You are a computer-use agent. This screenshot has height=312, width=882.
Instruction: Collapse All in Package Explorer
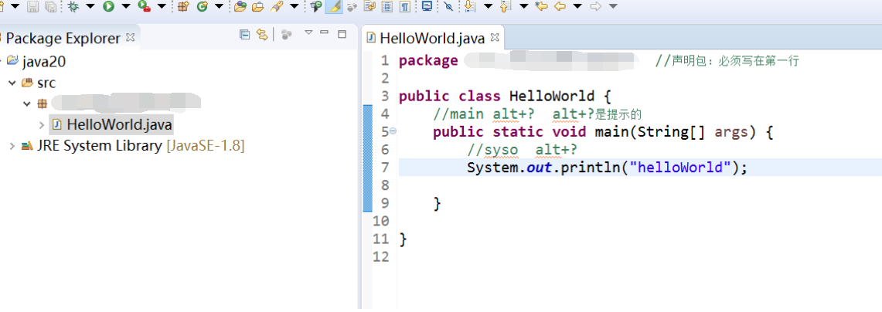[x=245, y=34]
